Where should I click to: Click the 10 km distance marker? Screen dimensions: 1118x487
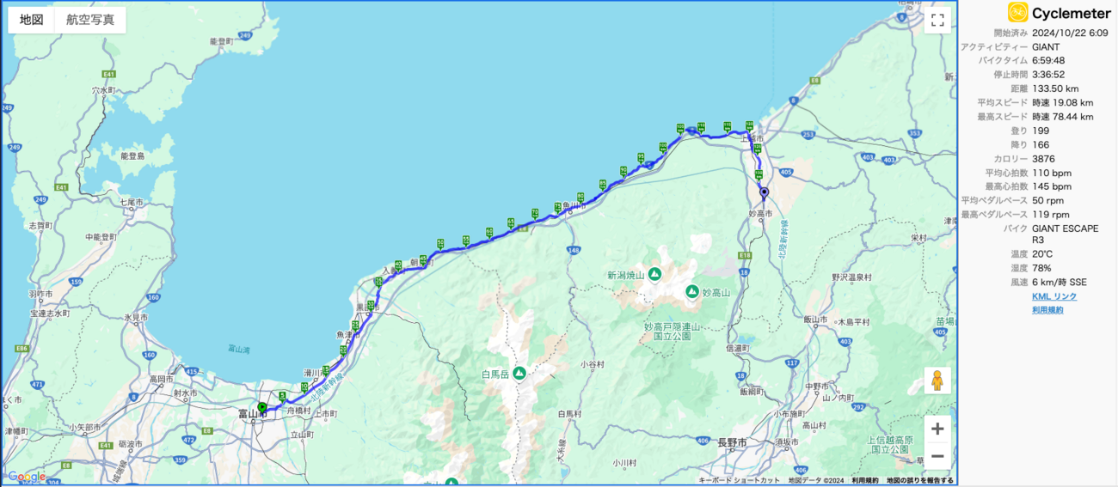click(x=304, y=387)
